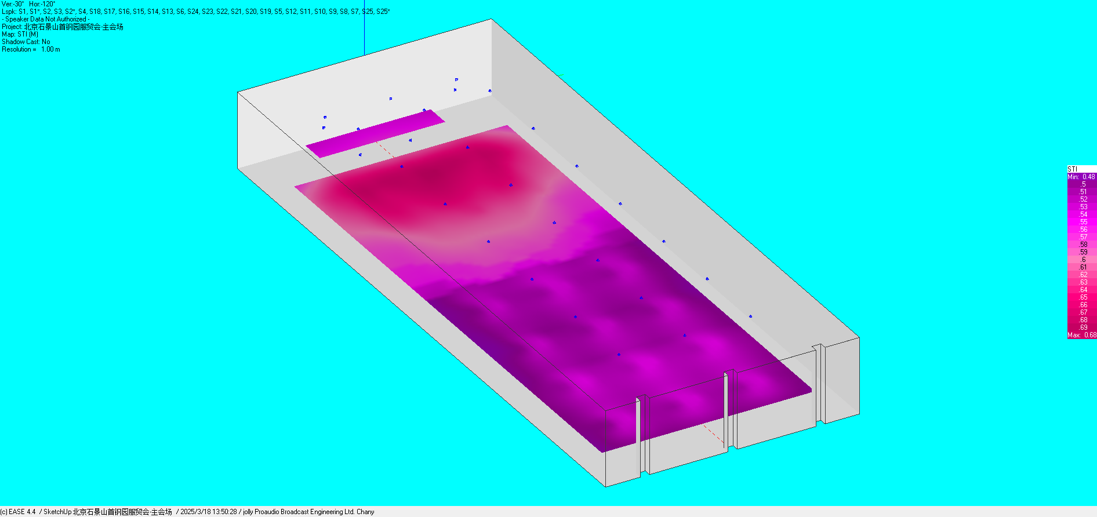Click "- Speaker Data Not Authorized -" notice
The width and height of the screenshot is (1097, 517).
click(x=45, y=19)
